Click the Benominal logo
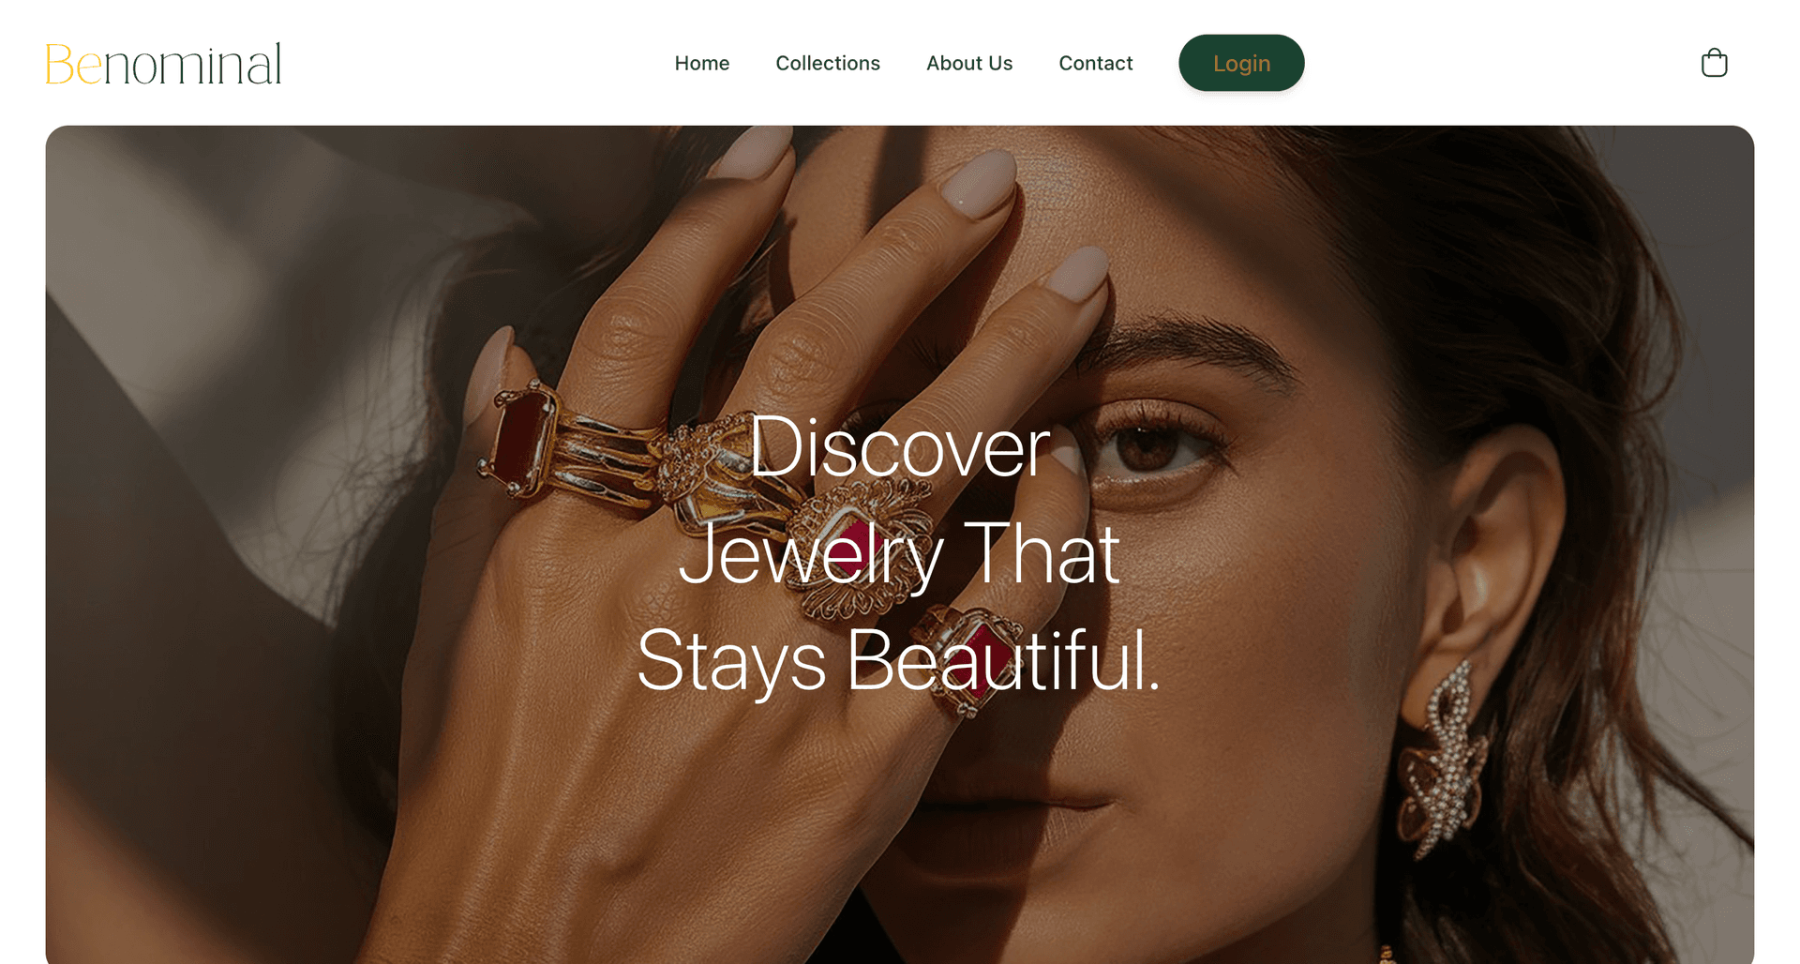The height and width of the screenshot is (964, 1800). click(x=163, y=64)
